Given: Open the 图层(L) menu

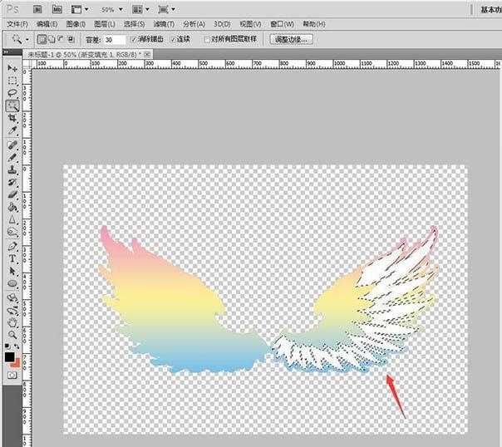Looking at the screenshot, I should 105,24.
